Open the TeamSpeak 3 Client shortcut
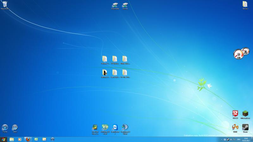Screen dimensions: 253x142 coord(125,127)
